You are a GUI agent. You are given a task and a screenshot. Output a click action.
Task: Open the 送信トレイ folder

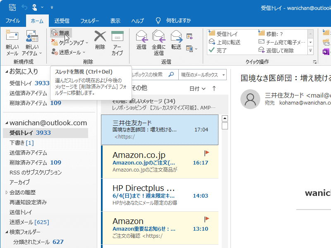point(20,212)
